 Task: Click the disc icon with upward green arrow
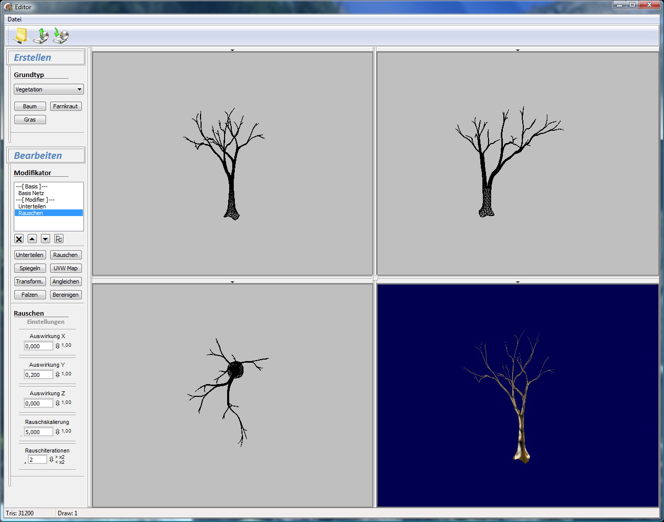click(40, 36)
